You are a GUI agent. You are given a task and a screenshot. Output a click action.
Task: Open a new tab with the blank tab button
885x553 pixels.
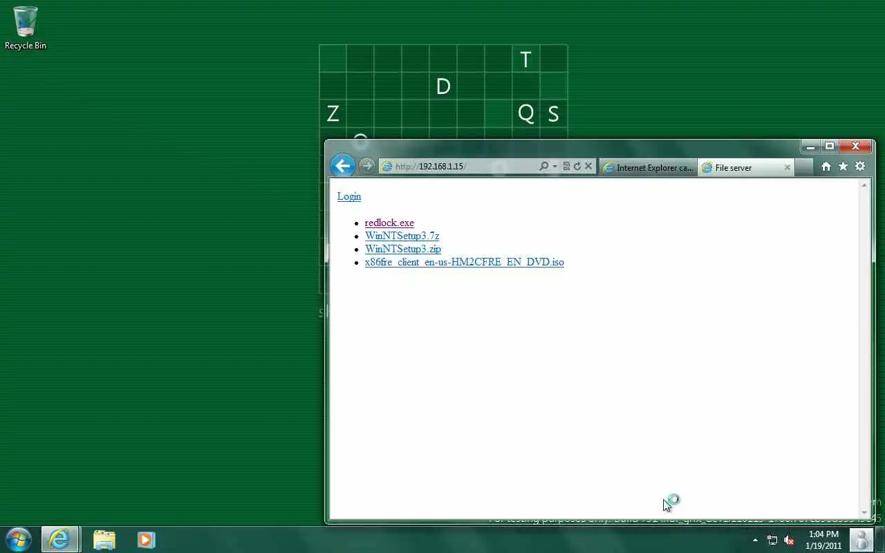(803, 167)
